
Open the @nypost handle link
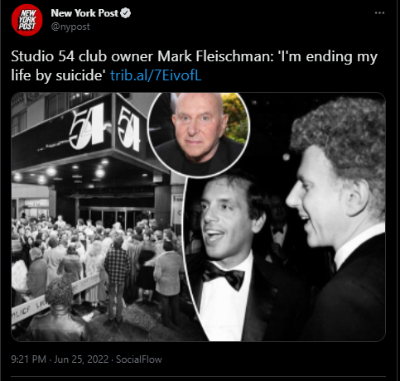click(70, 27)
